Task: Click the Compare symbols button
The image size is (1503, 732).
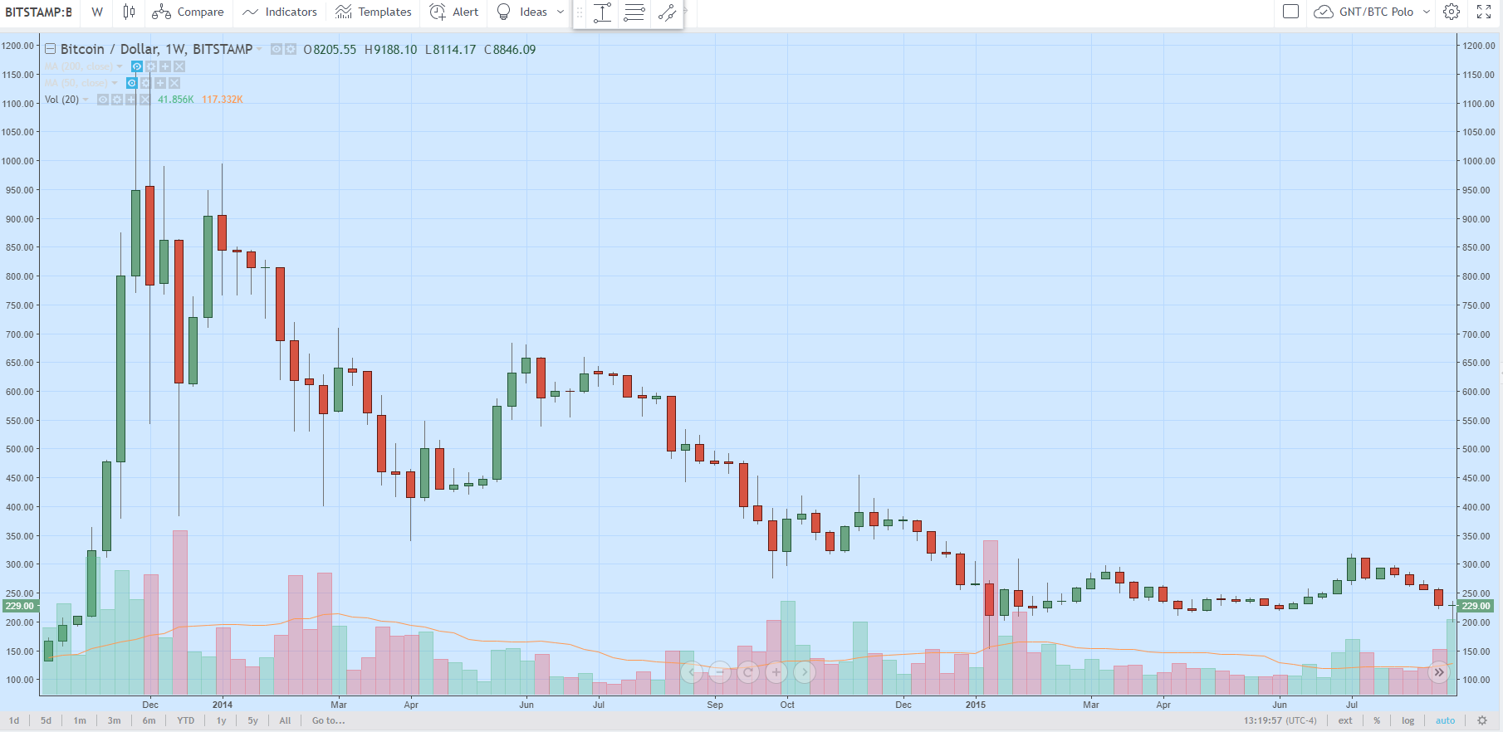Action: [188, 12]
